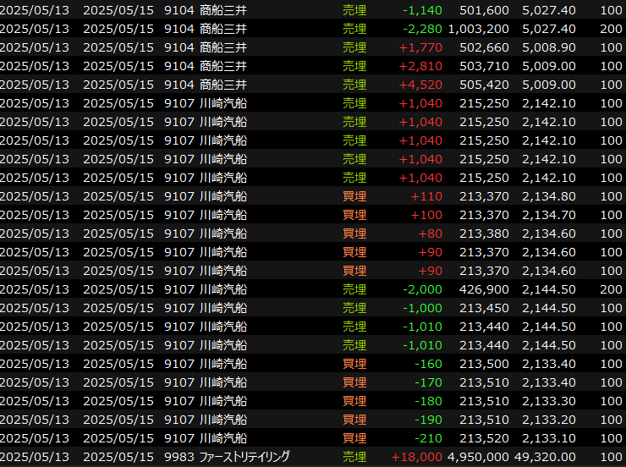Select the +1,770 profit value
The image size is (626, 467).
point(422,47)
